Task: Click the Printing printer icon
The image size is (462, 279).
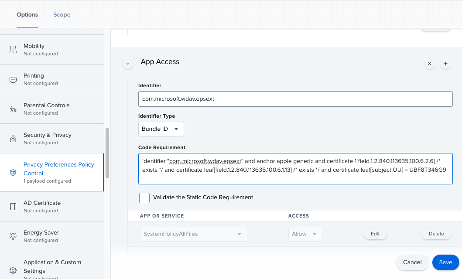Action: click(x=13, y=79)
